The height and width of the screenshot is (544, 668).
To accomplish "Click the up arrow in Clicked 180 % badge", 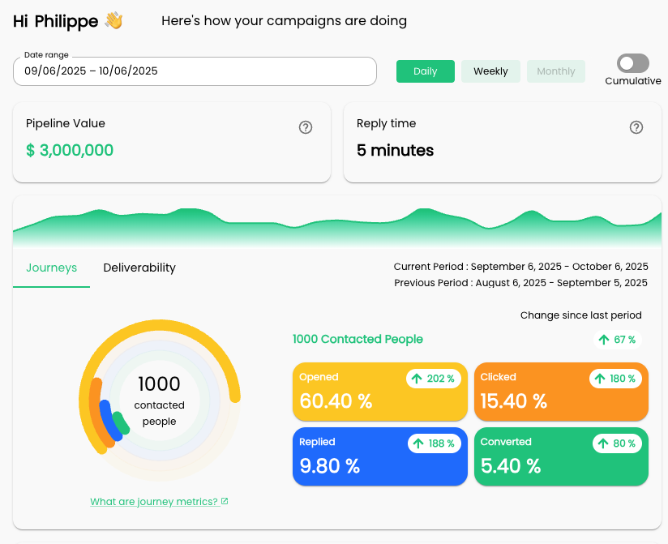I will (x=600, y=379).
